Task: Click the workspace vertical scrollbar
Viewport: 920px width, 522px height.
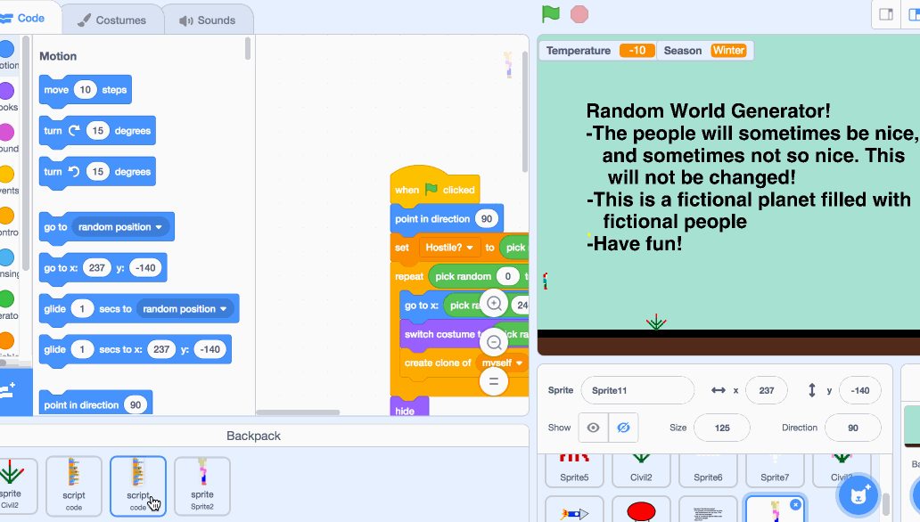Action: (524, 111)
